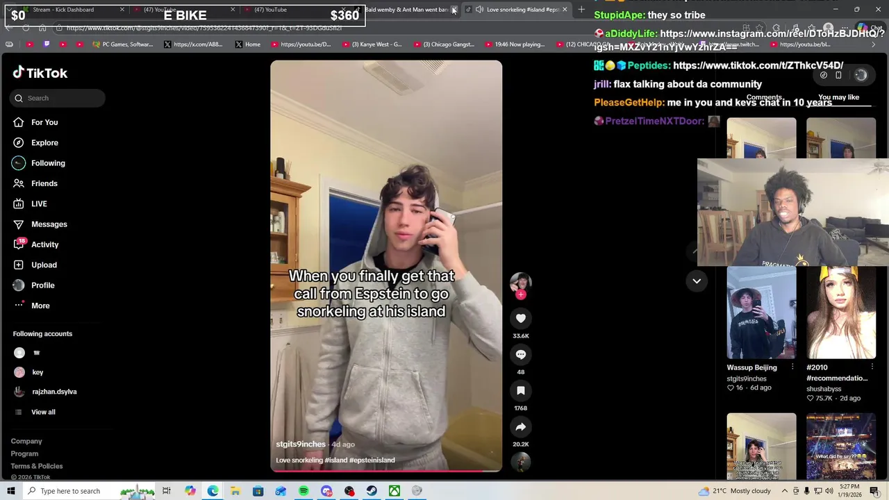Show hidden system tray icons
The image size is (889, 500).
point(785,491)
